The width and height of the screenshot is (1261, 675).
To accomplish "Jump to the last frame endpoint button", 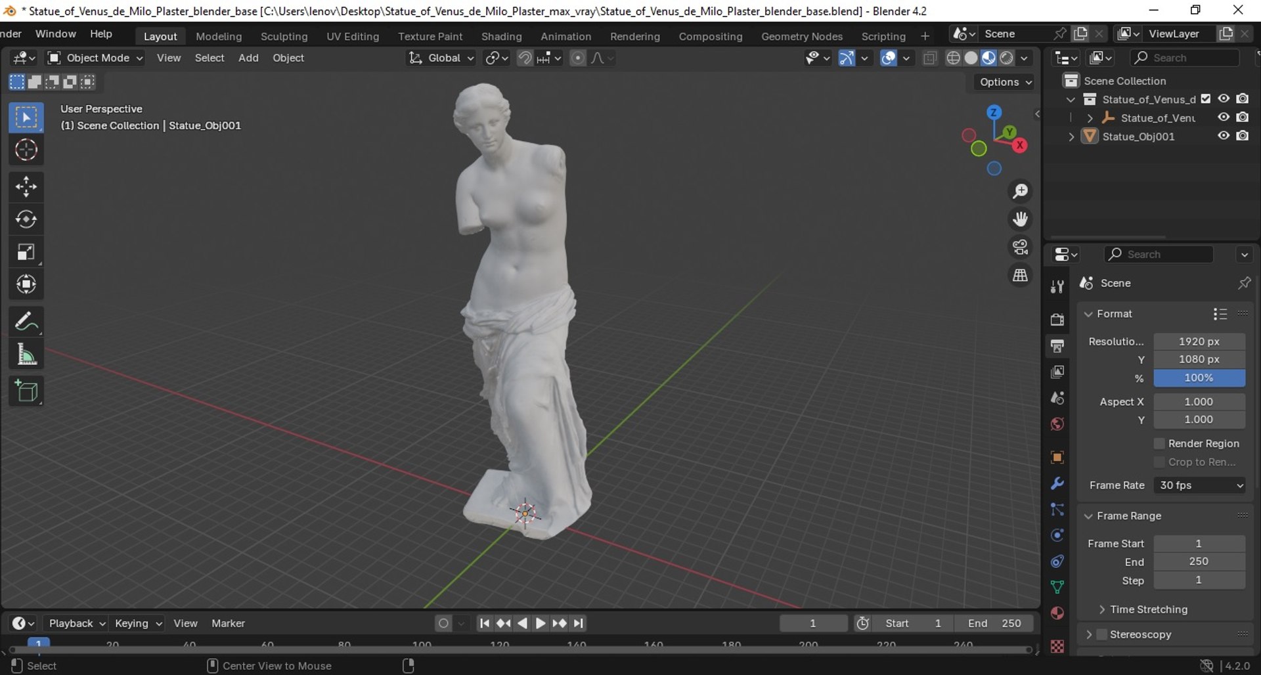I will coord(578,624).
